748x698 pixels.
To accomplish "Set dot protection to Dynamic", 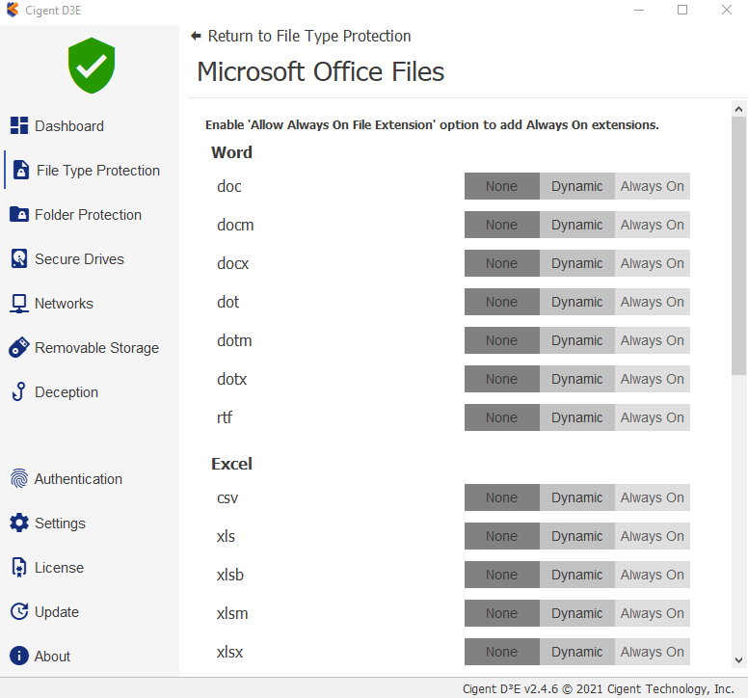I will coord(577,302).
